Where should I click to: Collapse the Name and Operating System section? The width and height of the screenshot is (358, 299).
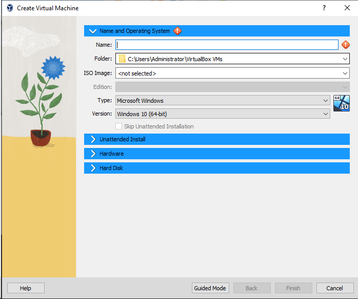(93, 31)
